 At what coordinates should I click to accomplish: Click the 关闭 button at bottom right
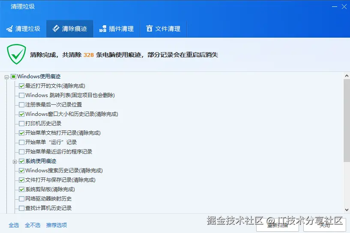click(325, 225)
